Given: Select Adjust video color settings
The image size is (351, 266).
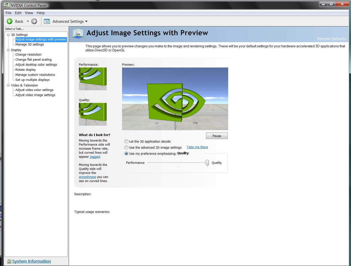Looking at the screenshot, I should (x=34, y=90).
